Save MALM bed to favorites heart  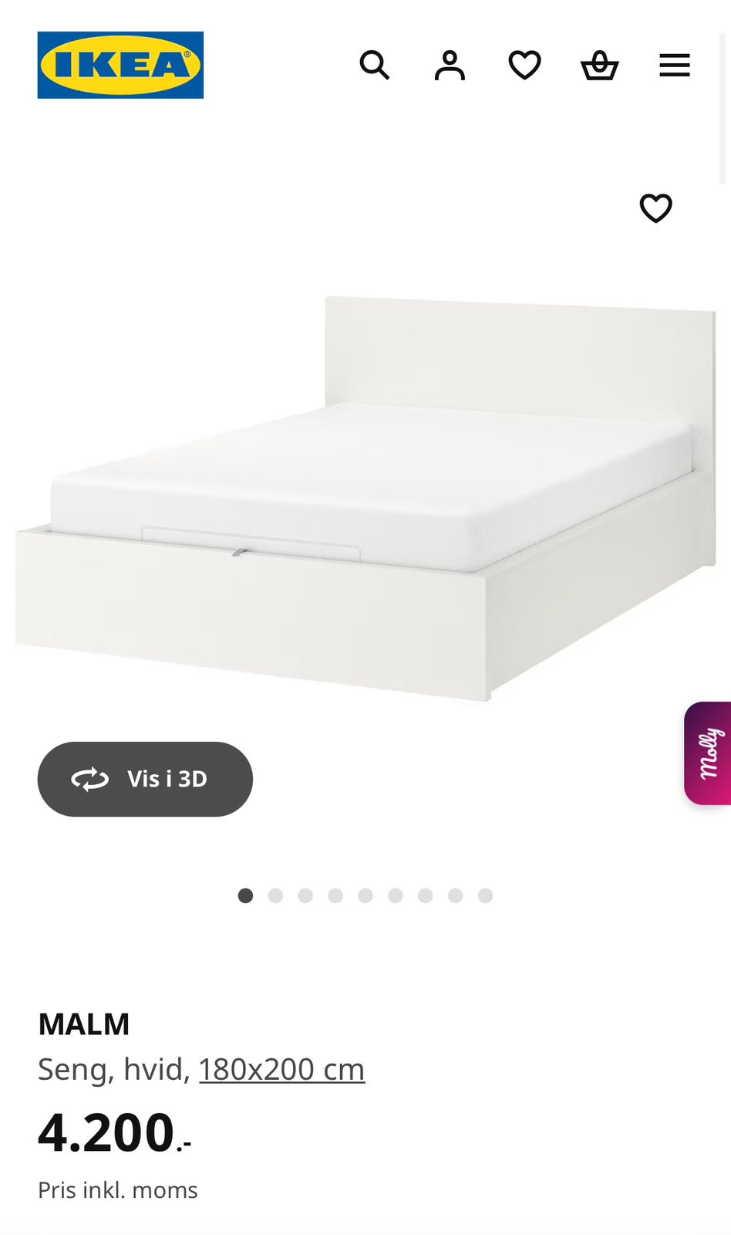click(656, 208)
